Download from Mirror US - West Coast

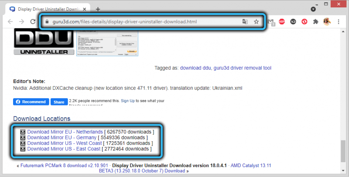(x=65, y=143)
